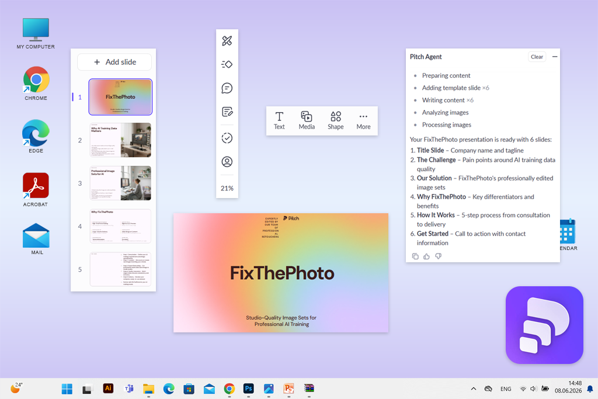
Task: Click the 21% zoom level
Action: point(227,188)
